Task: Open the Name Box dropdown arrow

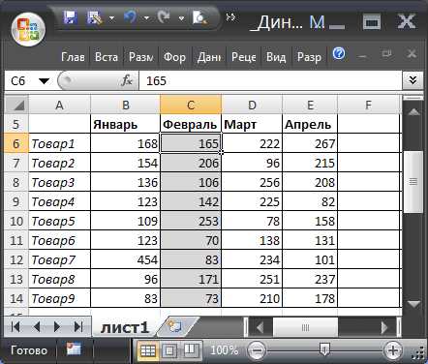Action: 44,80
